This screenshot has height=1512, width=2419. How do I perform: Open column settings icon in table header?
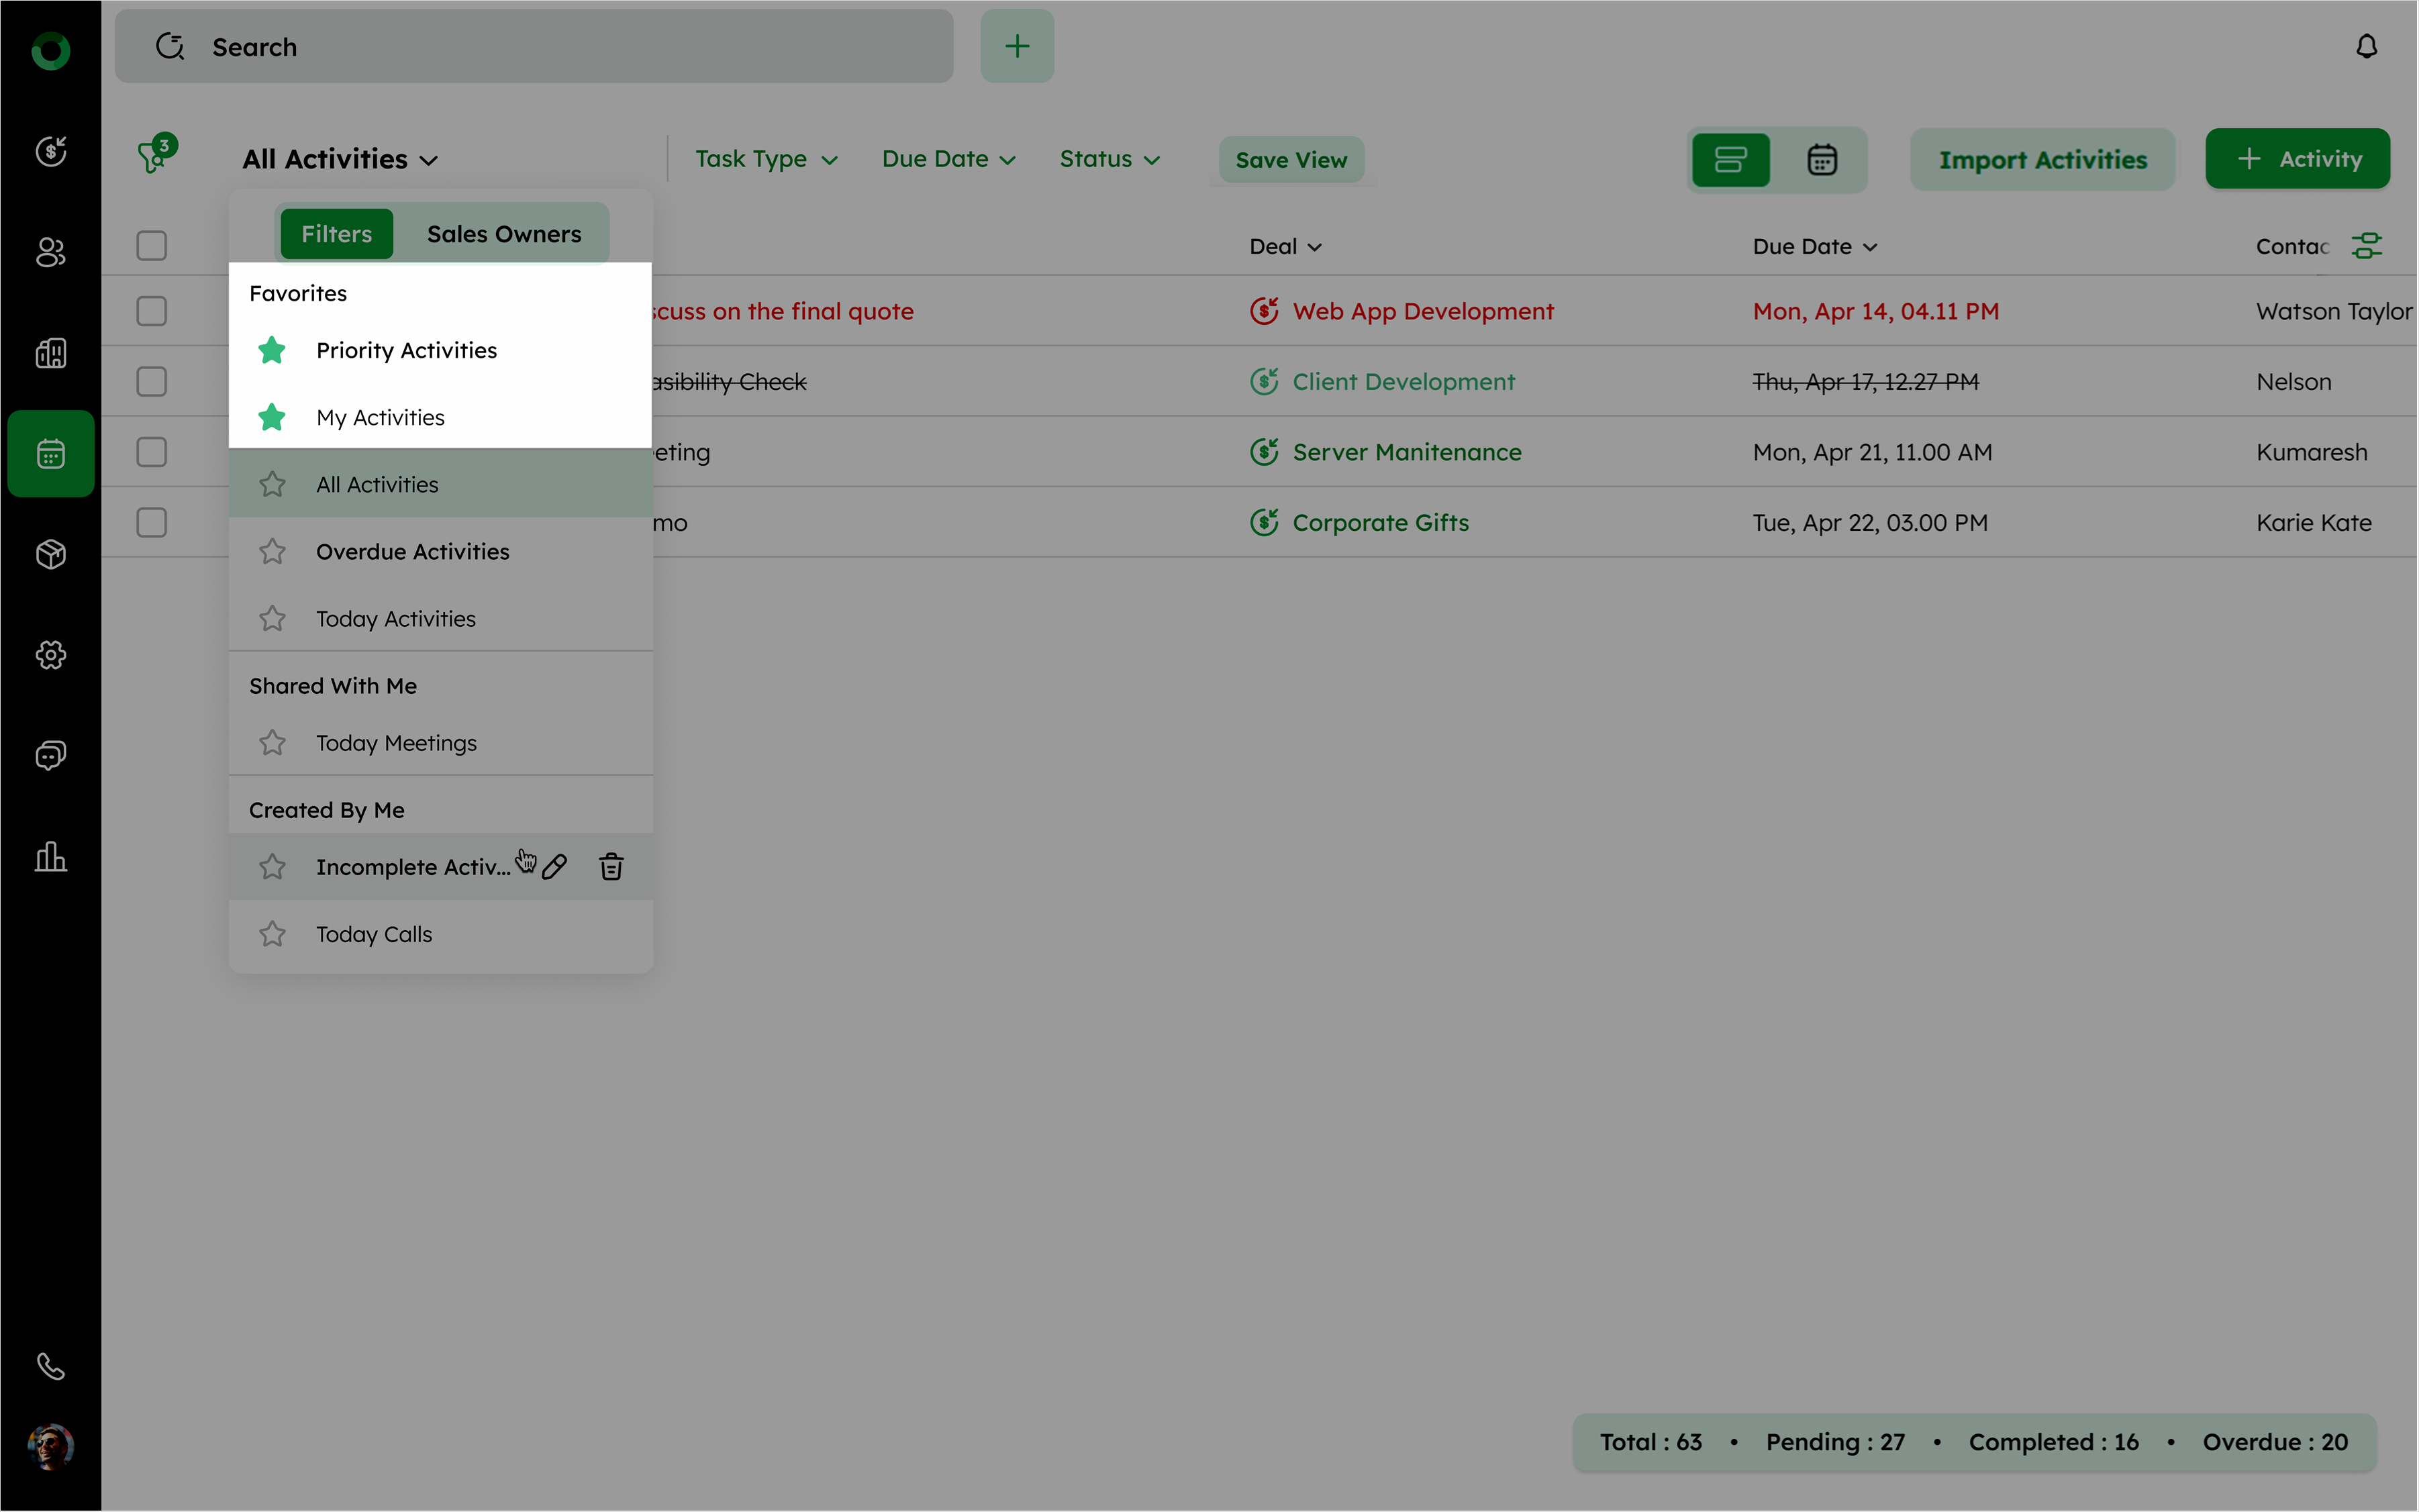2366,246
